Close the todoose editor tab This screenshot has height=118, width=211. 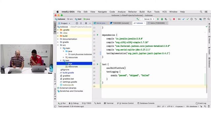(144, 23)
